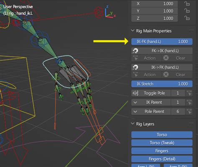Click the 'User Perspective' viewport label
Viewport: 198px width, 167px height.
tap(18, 7)
